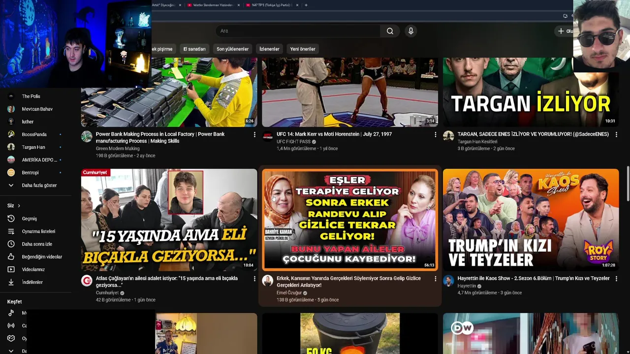Image resolution: width=630 pixels, height=354 pixels.
Task: Click Targan Han Kesitleri channel name
Action: [477, 142]
